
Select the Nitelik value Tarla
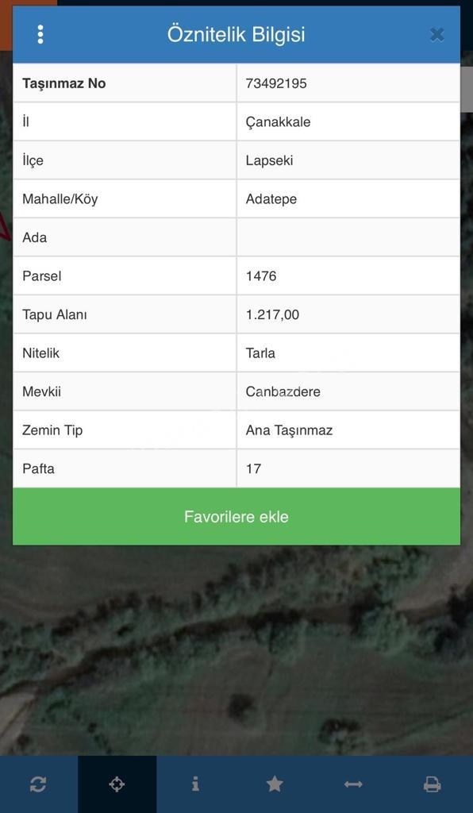coord(260,353)
